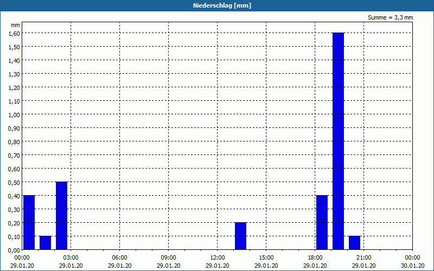
Task: Click the mm unit label above the y-axis
Action: pos(16,25)
